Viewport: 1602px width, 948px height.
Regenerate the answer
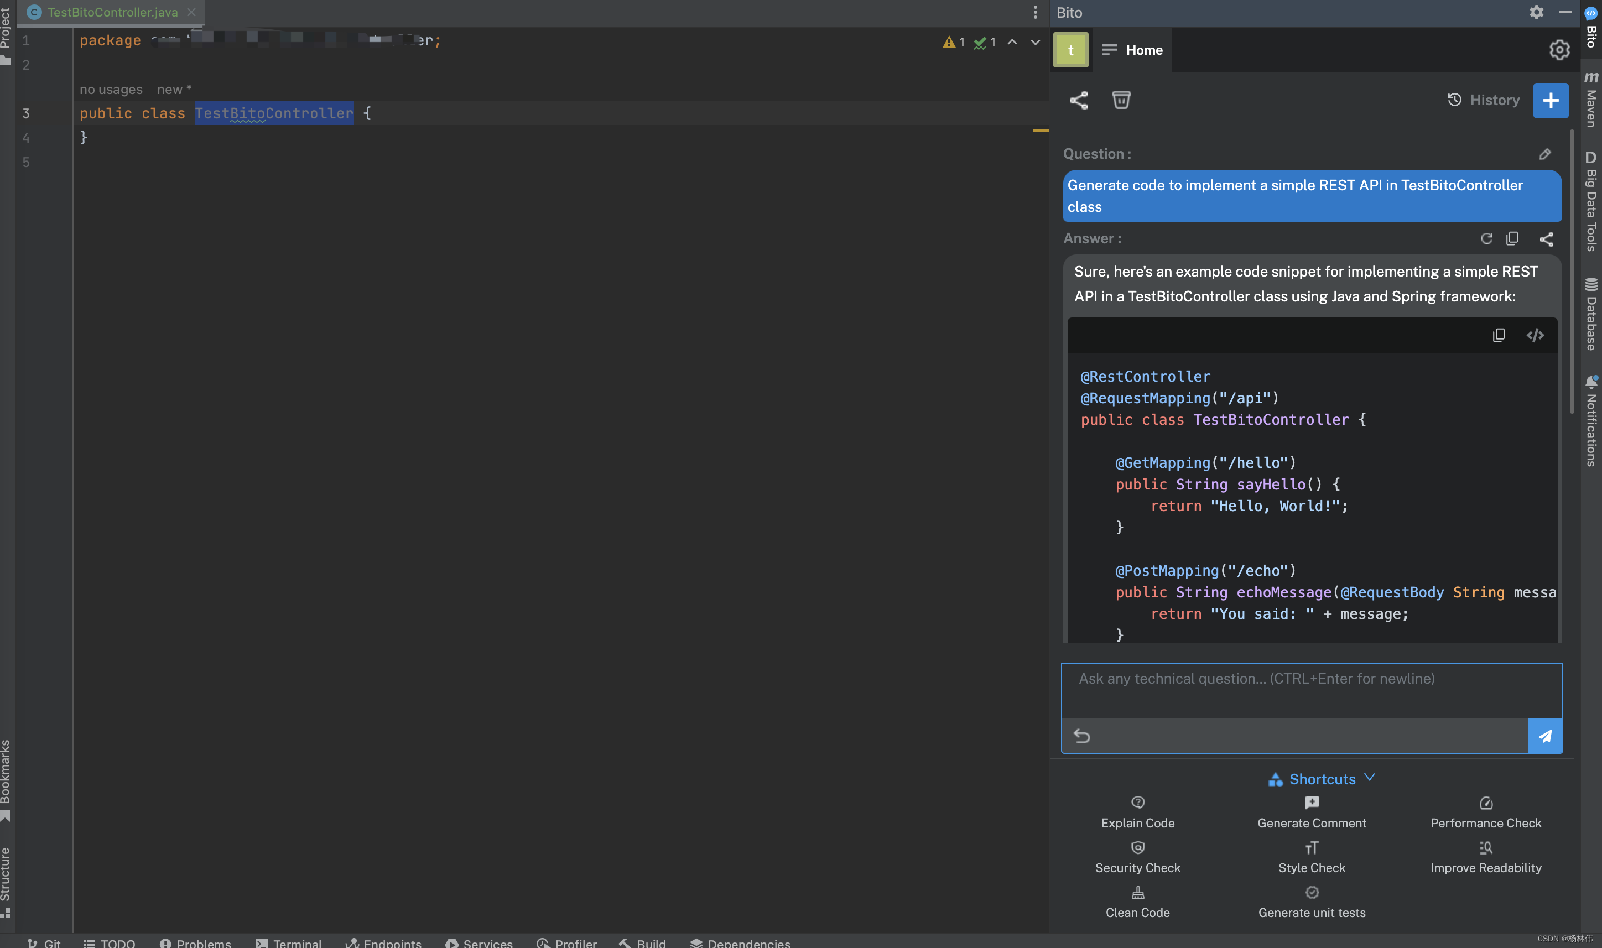pyautogui.click(x=1486, y=238)
